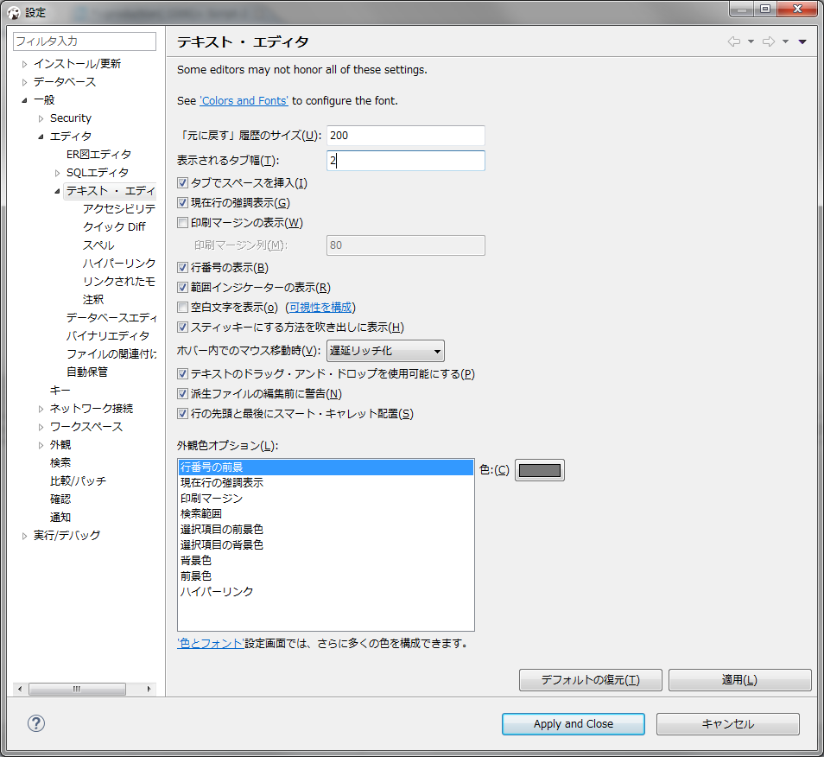Open the forward history dropdown arrow

786,41
